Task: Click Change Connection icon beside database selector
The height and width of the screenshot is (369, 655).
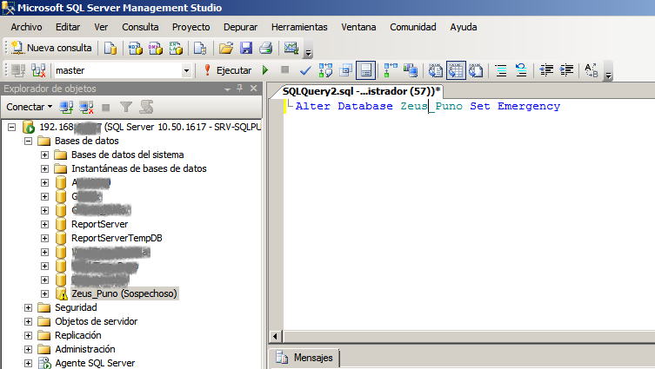Action: [x=38, y=70]
